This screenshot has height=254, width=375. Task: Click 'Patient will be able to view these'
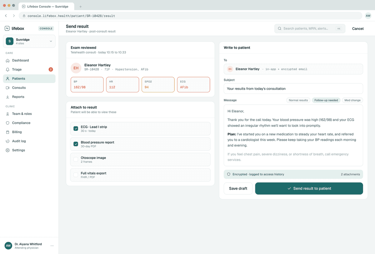(93, 112)
